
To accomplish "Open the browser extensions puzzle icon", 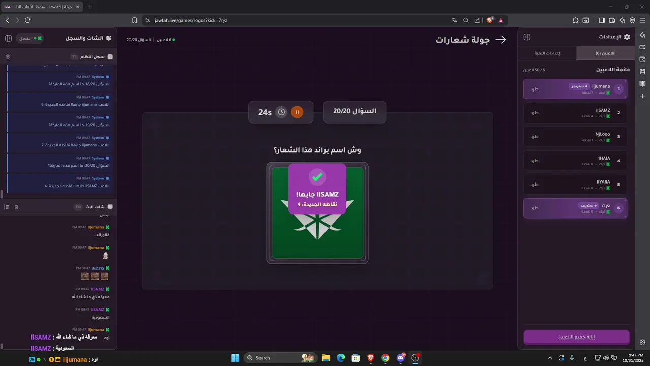I will click(x=575, y=20).
